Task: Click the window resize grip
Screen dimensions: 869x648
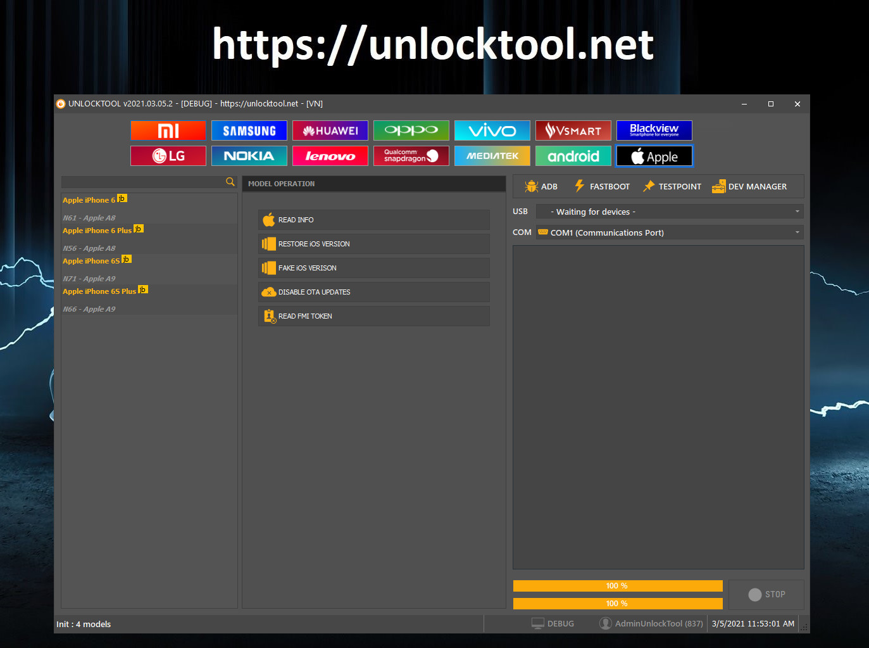Action: click(x=805, y=628)
